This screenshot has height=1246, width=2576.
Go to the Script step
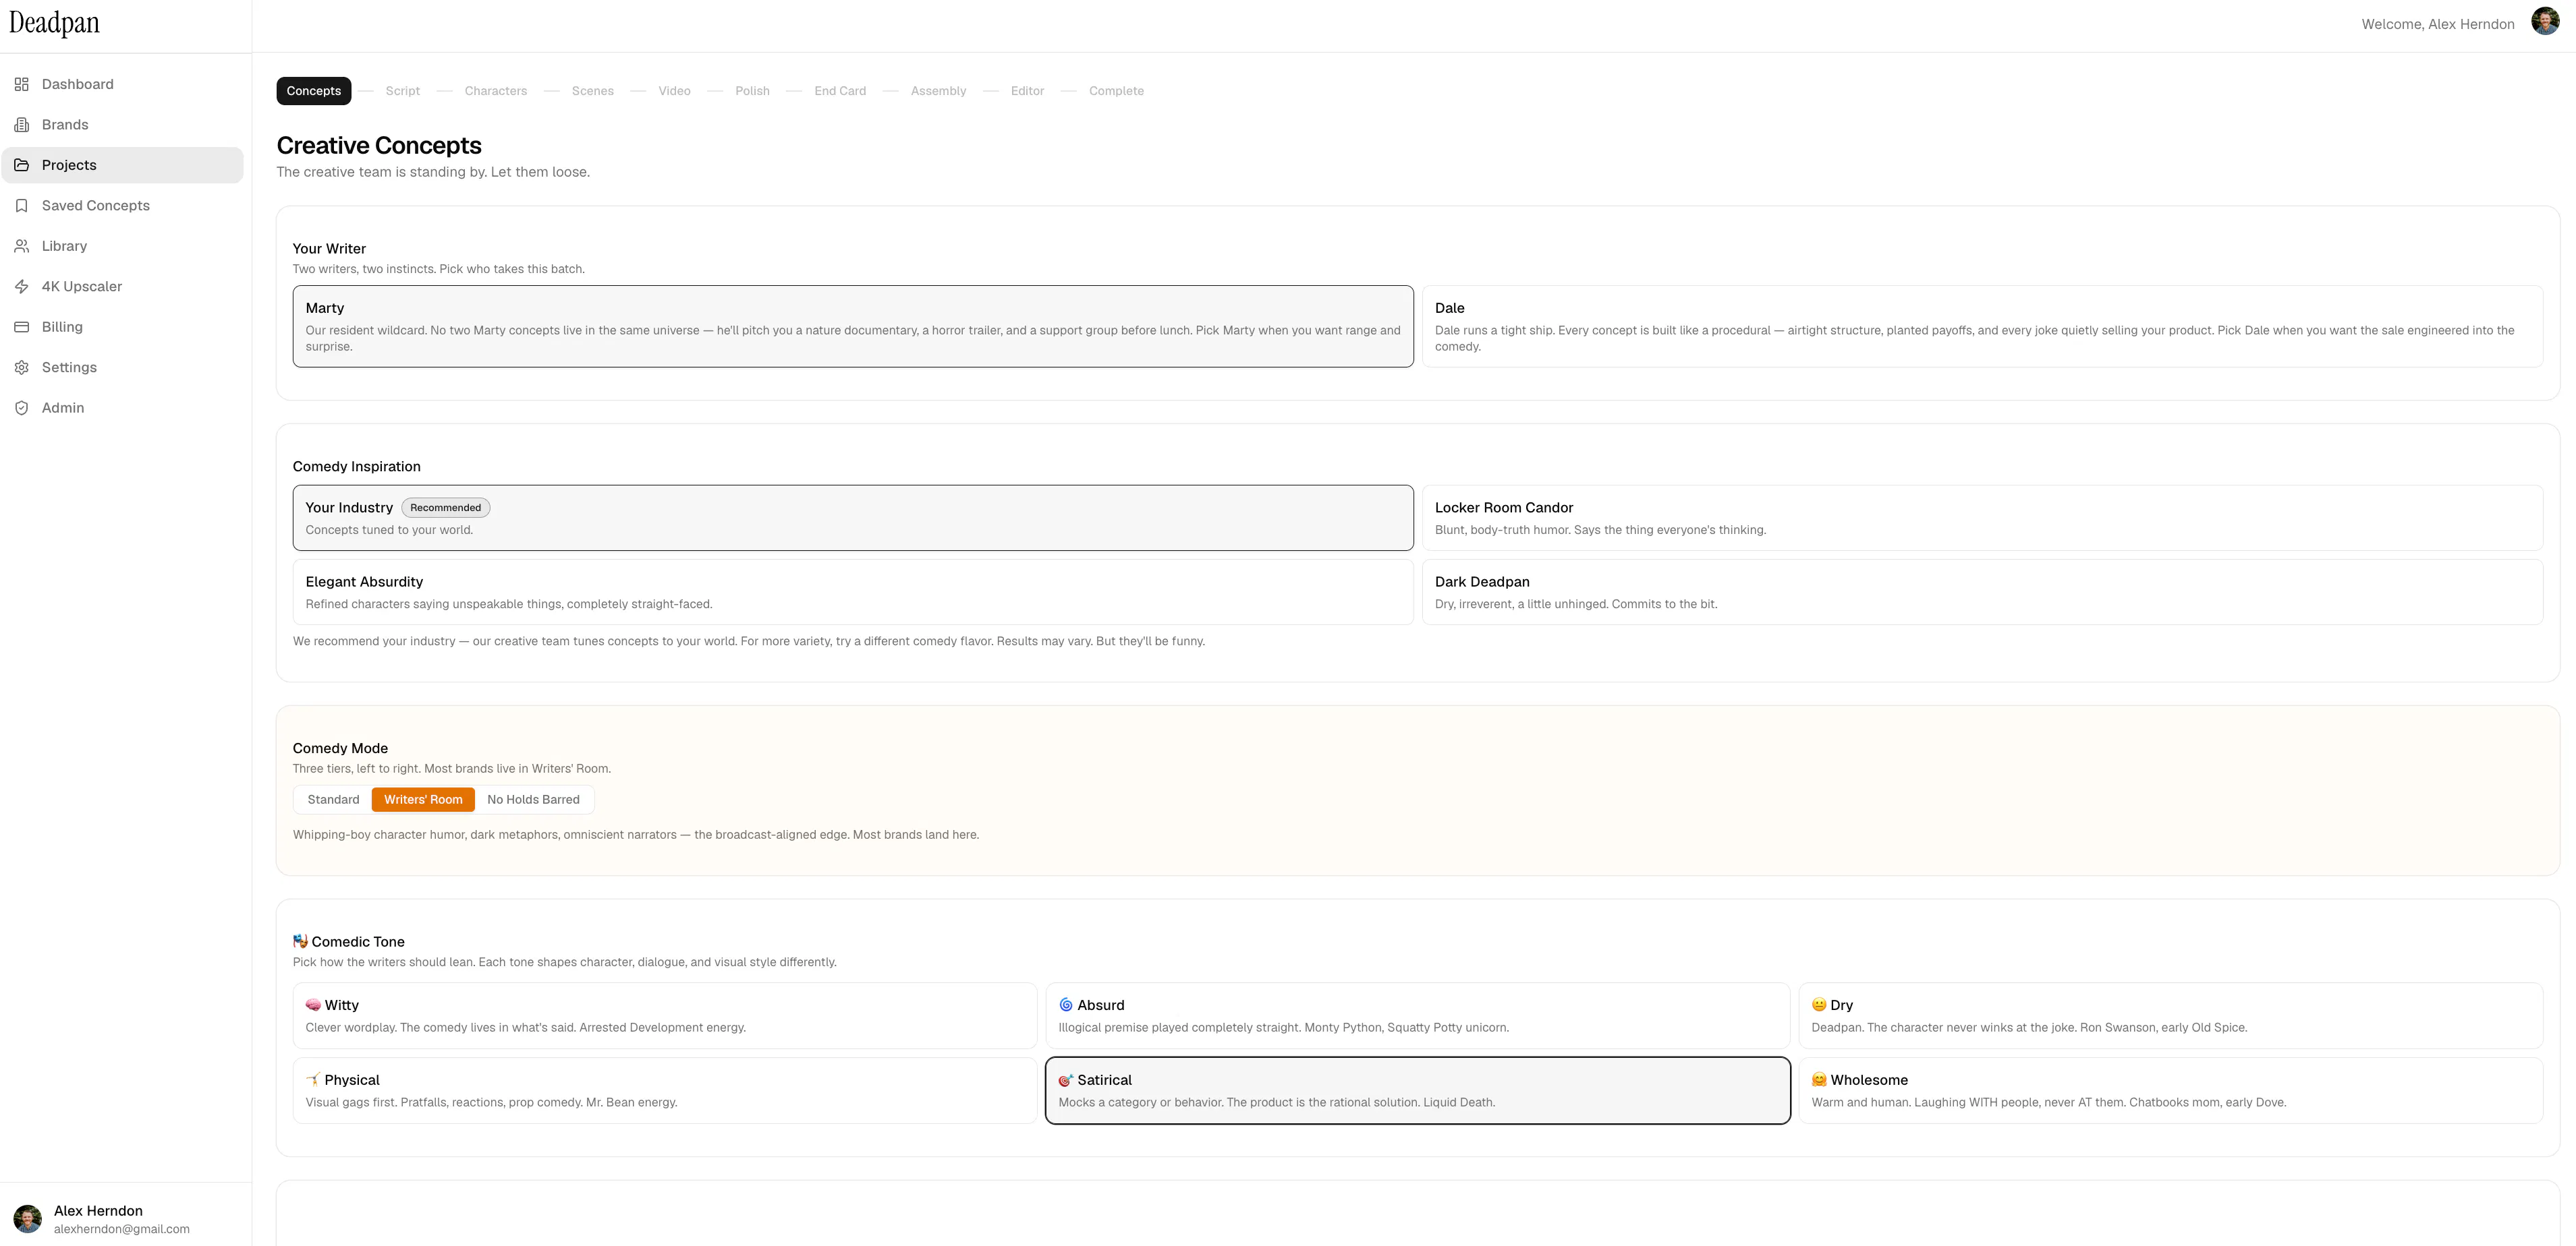403,91
